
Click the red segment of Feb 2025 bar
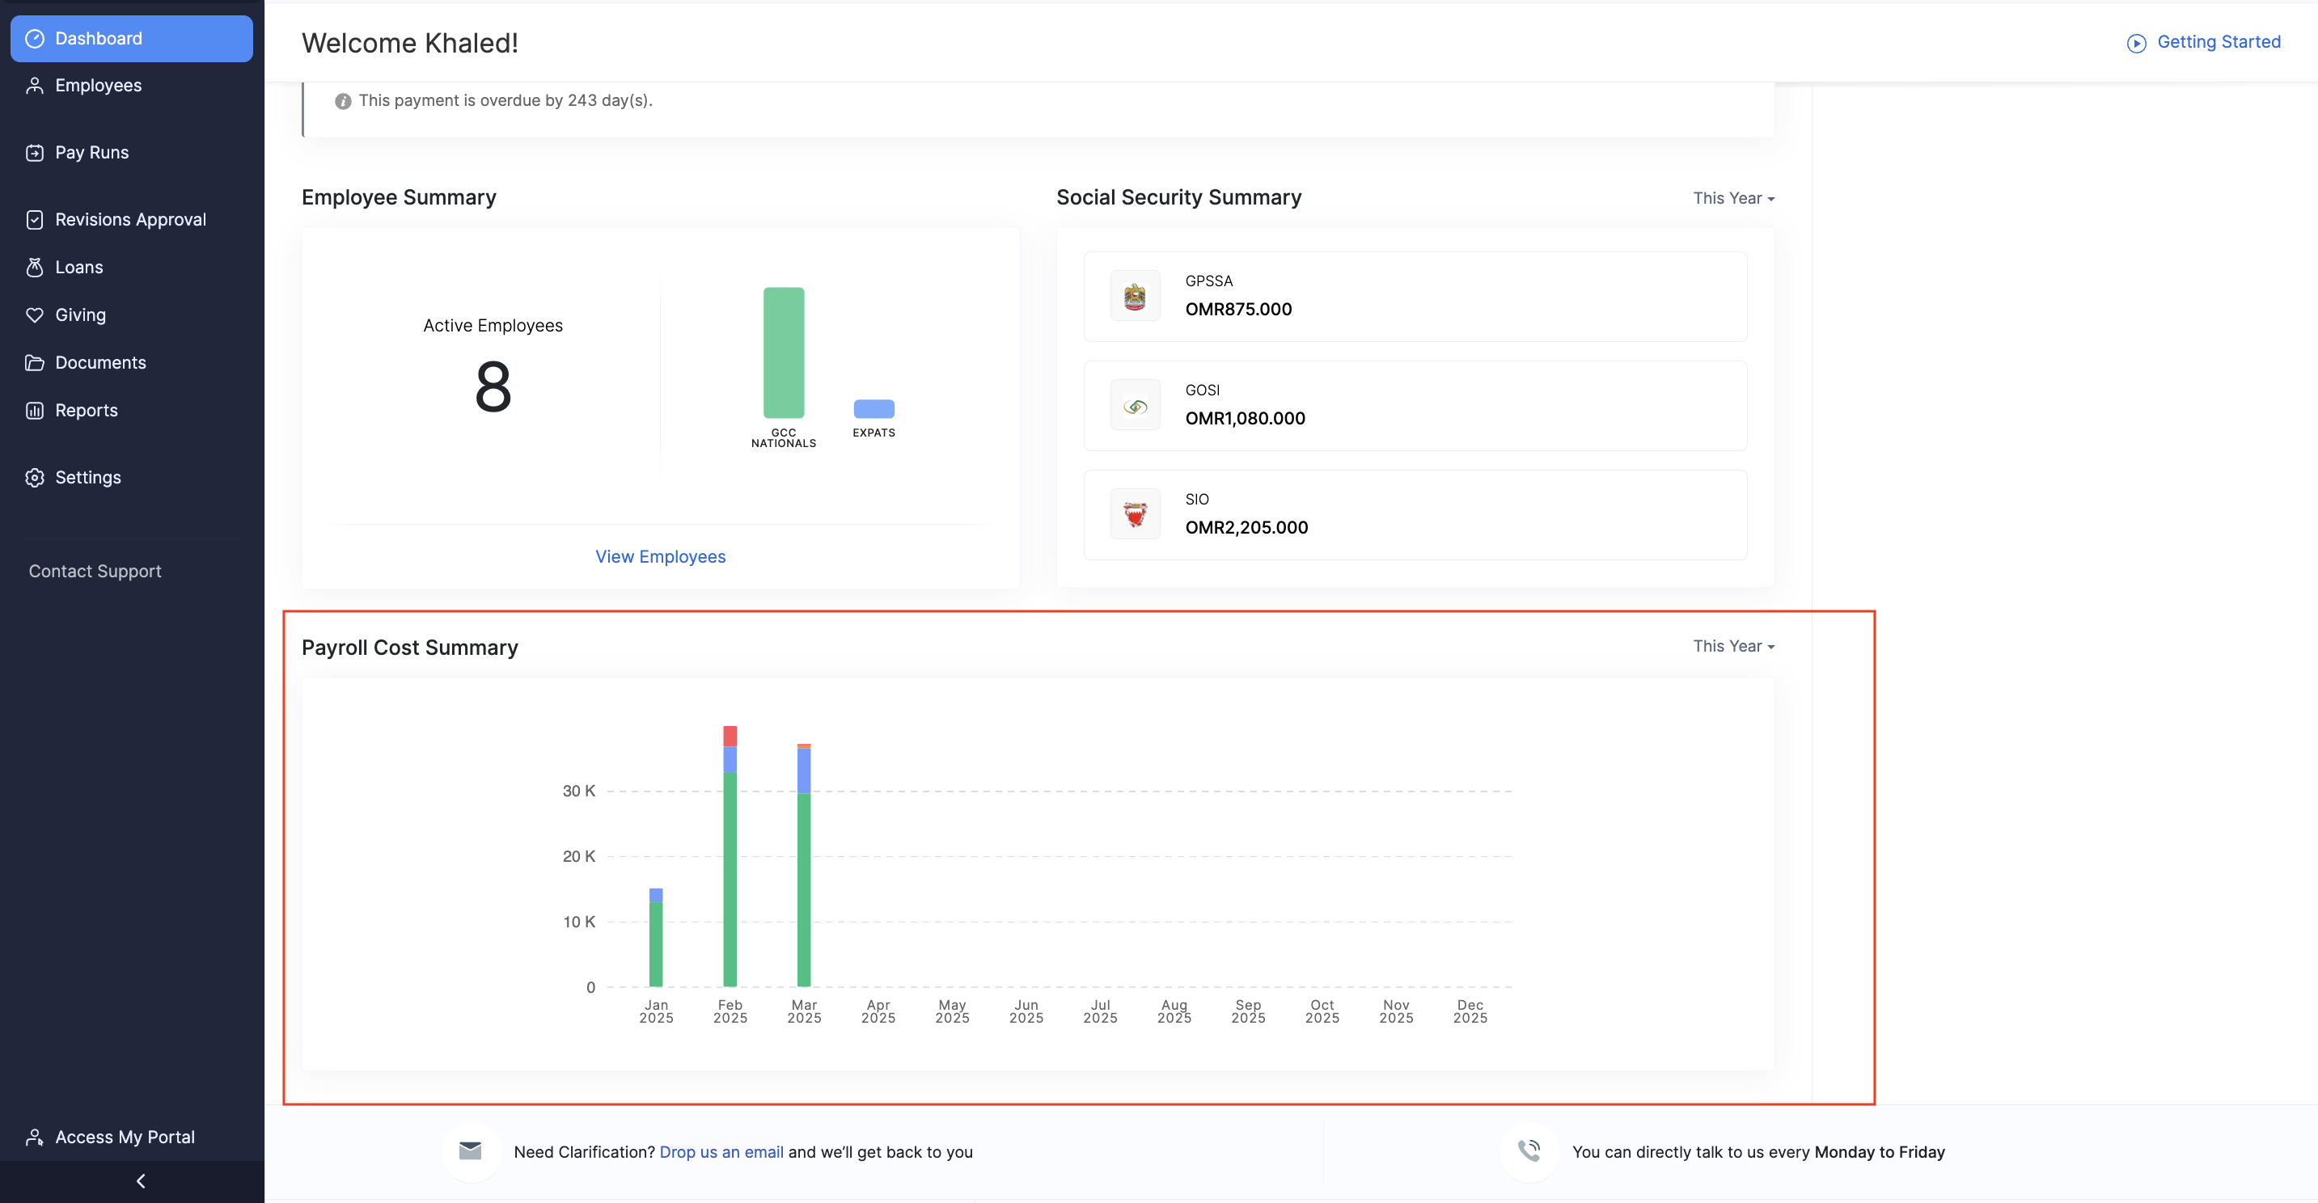tap(730, 735)
